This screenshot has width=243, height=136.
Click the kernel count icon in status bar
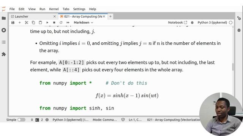point(47,120)
